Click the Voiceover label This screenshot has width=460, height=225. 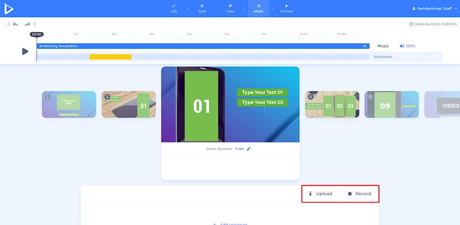[383, 57]
